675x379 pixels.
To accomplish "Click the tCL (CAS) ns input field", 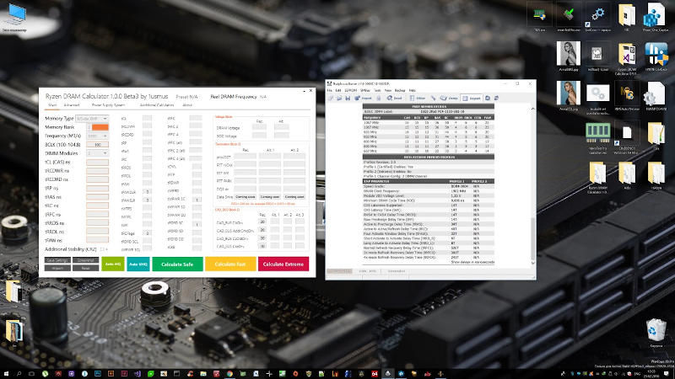I will [x=97, y=163].
